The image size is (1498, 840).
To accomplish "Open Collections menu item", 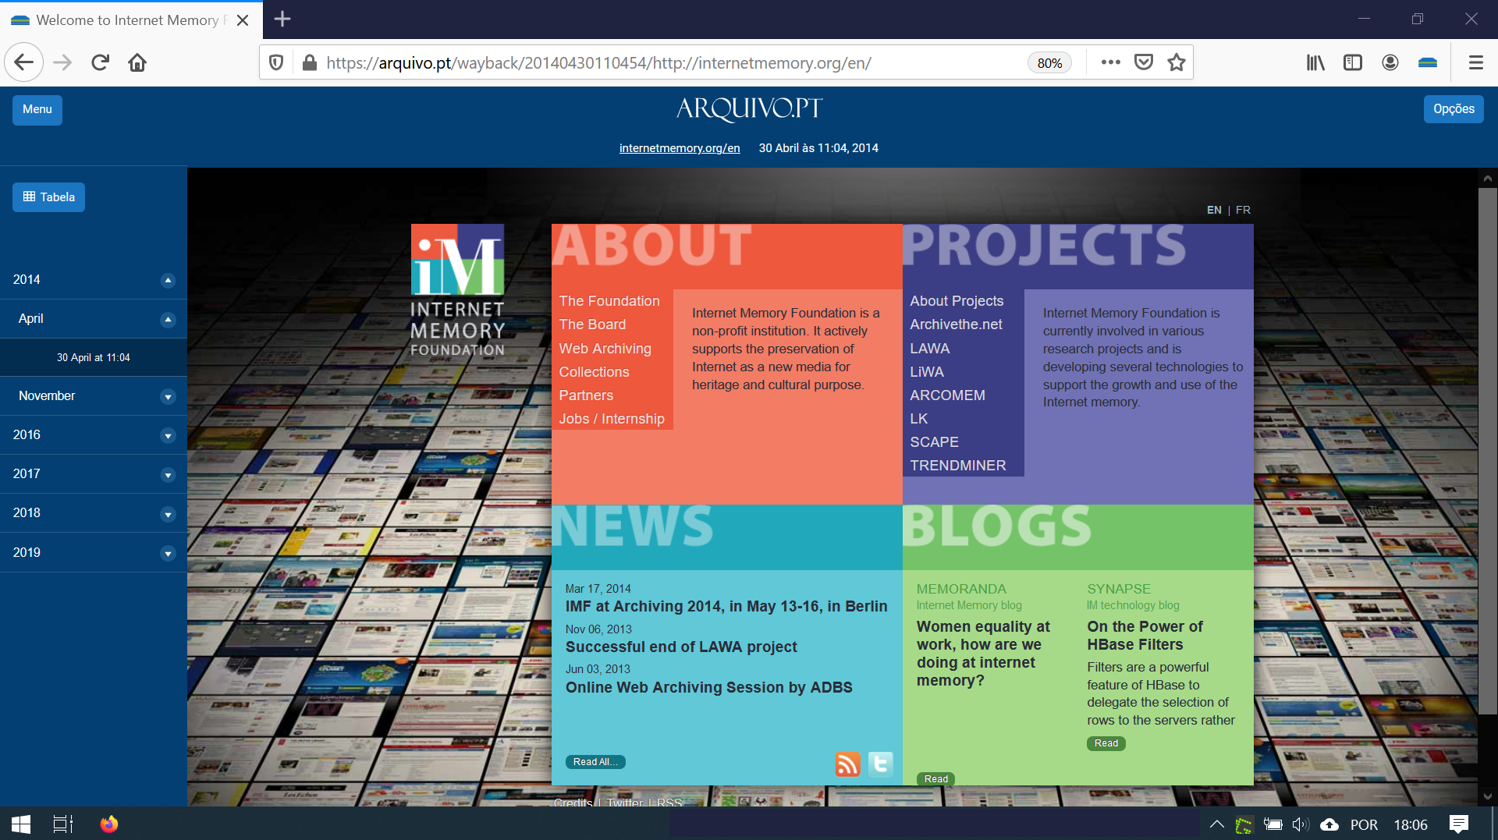I will [x=594, y=372].
